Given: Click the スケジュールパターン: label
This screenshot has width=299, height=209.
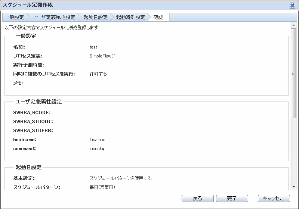Looking at the screenshot, I should click(37, 187).
